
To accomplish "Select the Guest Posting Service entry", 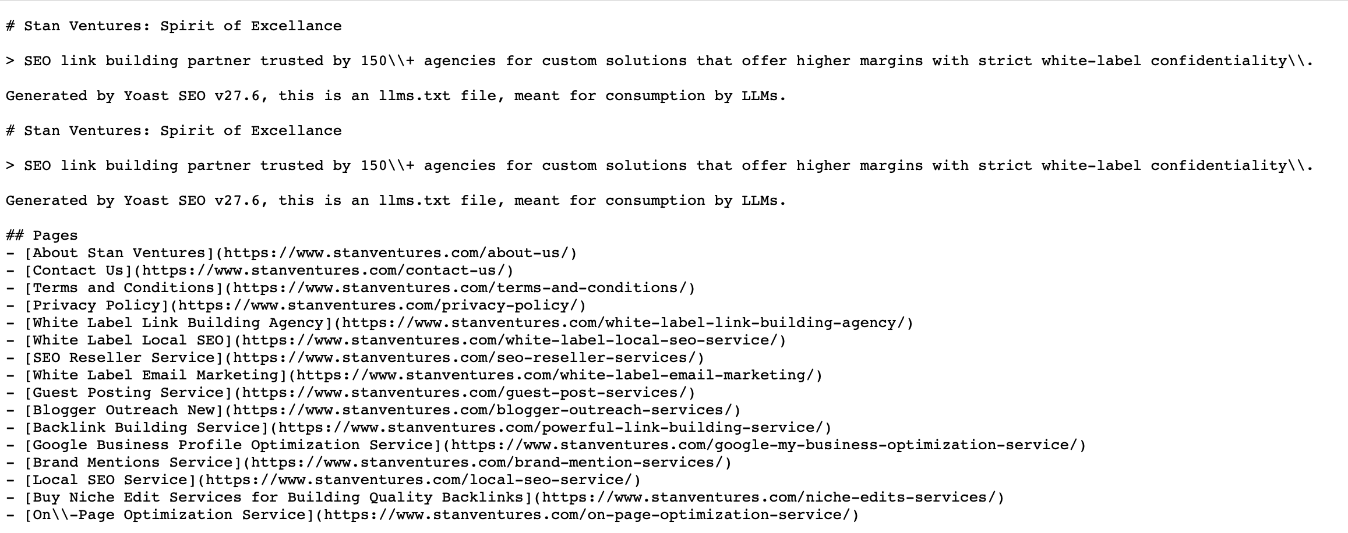I will pos(351,393).
